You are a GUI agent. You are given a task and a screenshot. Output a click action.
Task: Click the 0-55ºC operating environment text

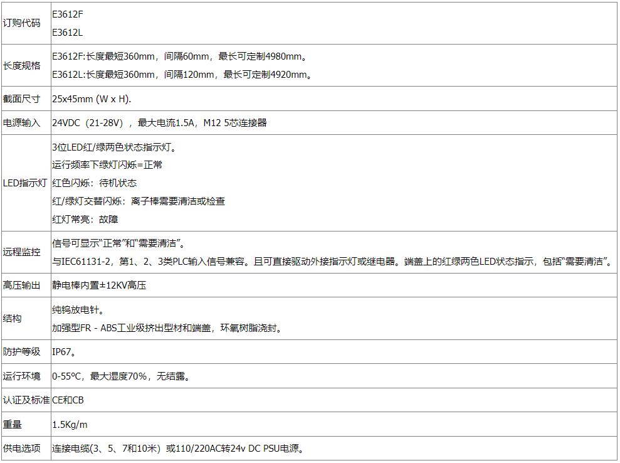point(121,376)
